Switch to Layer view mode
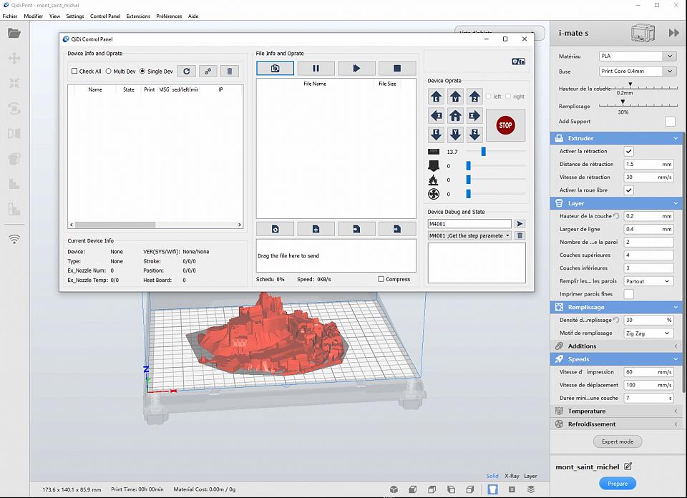Screen dimensions: 687x498 pyautogui.click(x=530, y=476)
